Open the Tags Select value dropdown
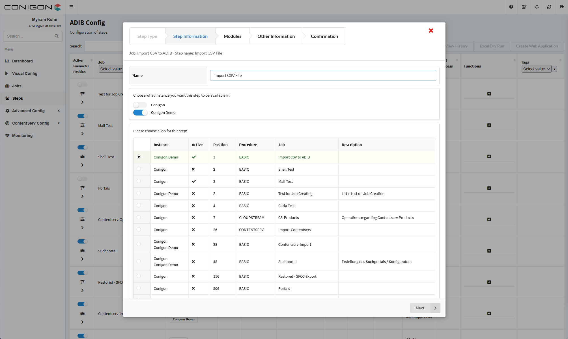 pyautogui.click(x=536, y=69)
